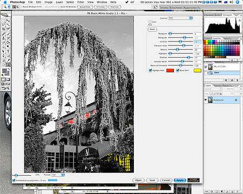The image size is (243, 194).
Task: Swap foreground and background colors arrow
Action: click(x=9, y=69)
